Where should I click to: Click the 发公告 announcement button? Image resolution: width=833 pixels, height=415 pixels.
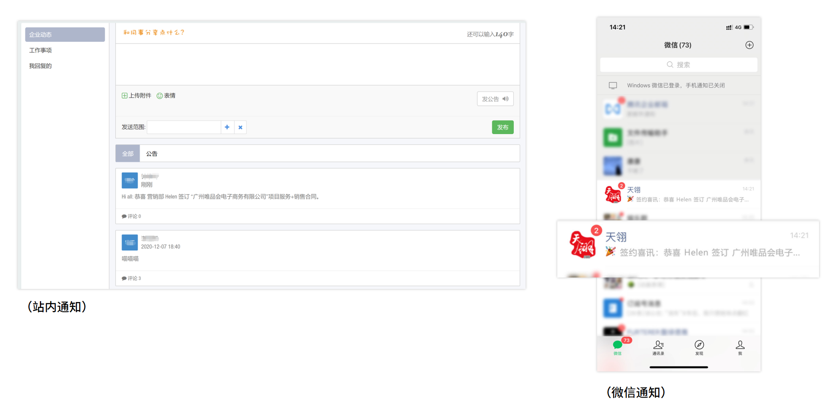[495, 99]
